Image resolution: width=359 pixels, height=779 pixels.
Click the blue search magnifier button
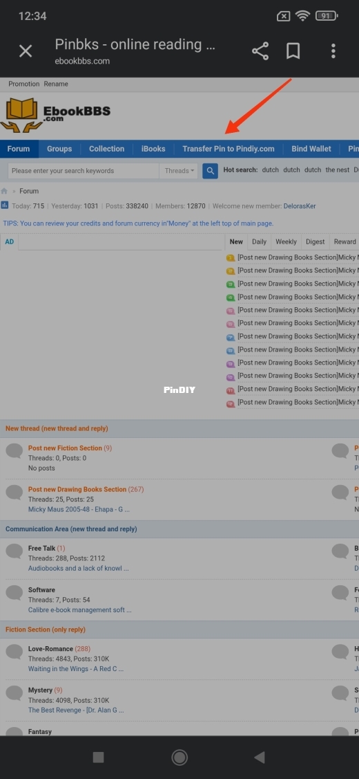(x=211, y=171)
